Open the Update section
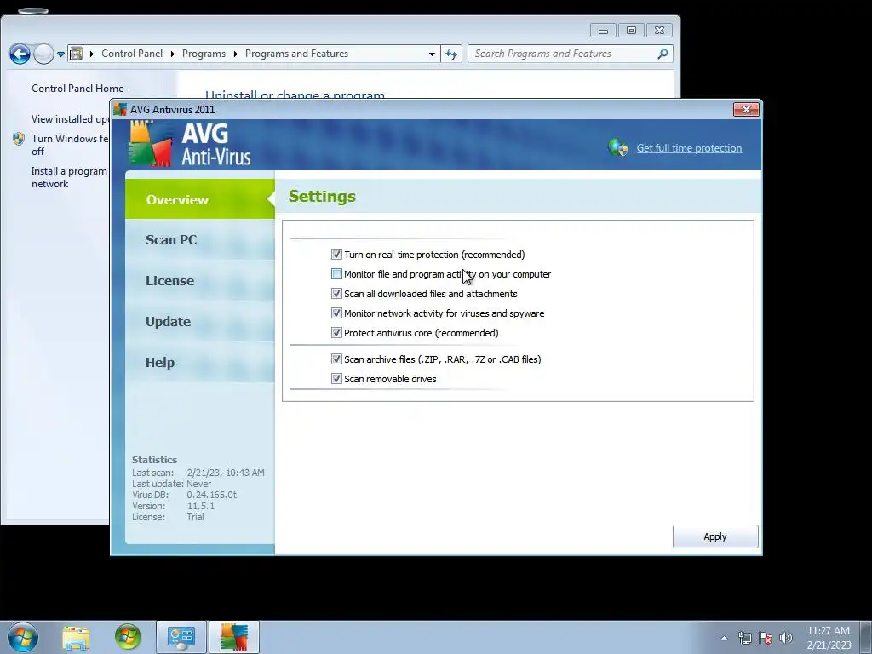This screenshot has height=654, width=872. click(x=199, y=321)
